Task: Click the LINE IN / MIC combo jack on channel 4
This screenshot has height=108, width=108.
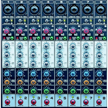Action: point(48,10)
